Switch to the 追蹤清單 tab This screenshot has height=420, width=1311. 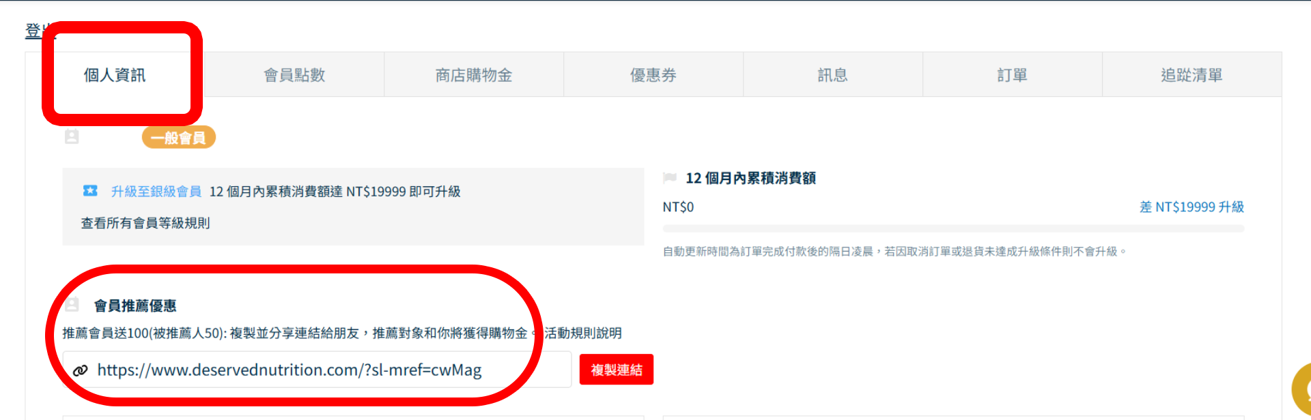1192,75
